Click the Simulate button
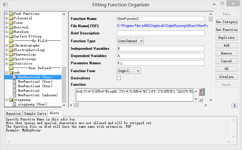This screenshot has height=150, width=242. pyautogui.click(x=226, y=77)
